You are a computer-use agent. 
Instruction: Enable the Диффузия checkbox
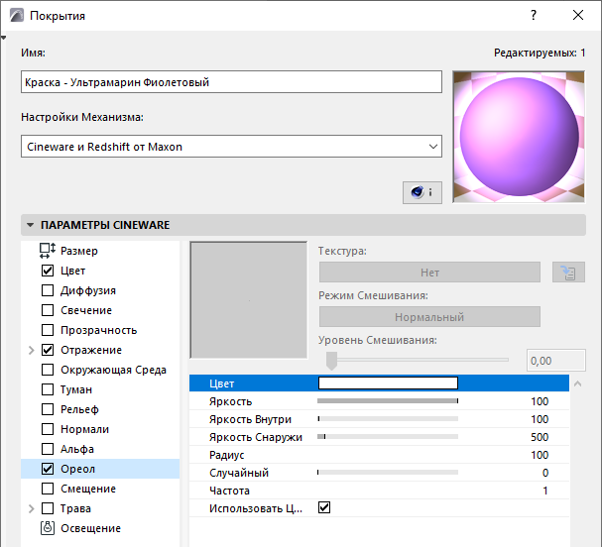(x=48, y=290)
